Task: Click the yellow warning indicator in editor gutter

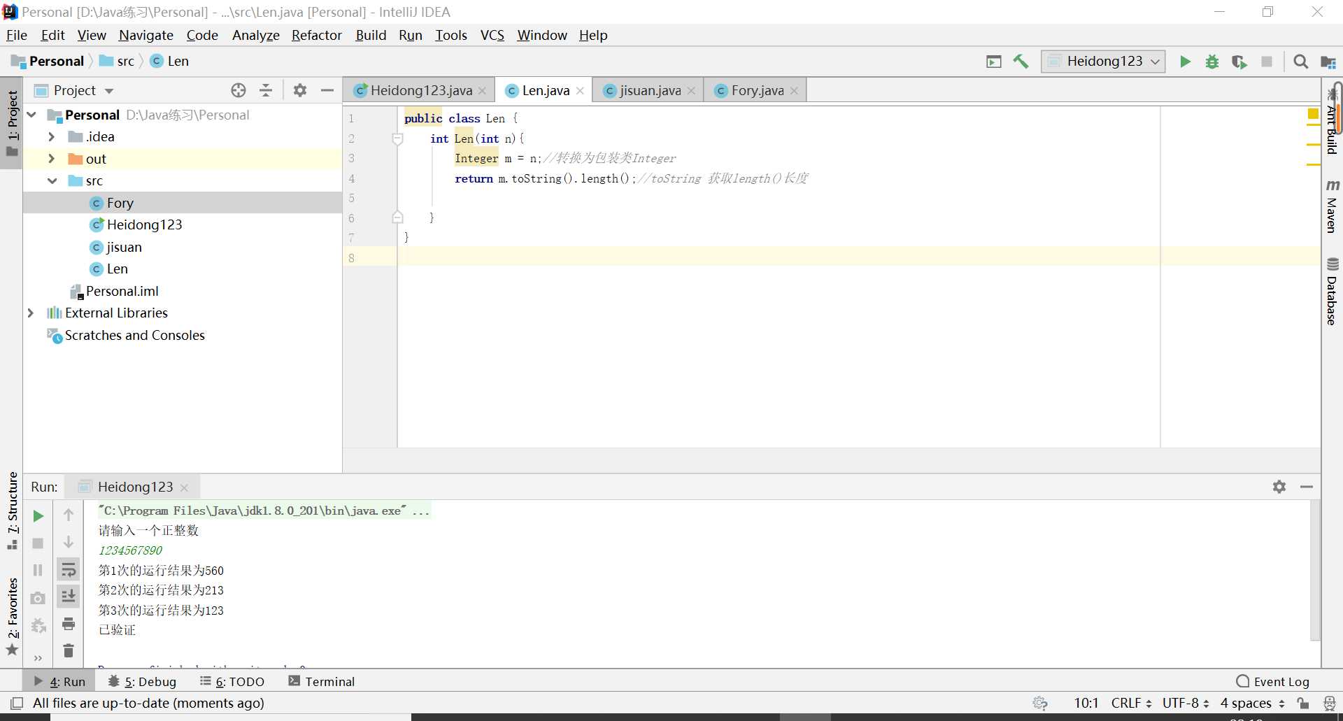Action: [x=1313, y=114]
